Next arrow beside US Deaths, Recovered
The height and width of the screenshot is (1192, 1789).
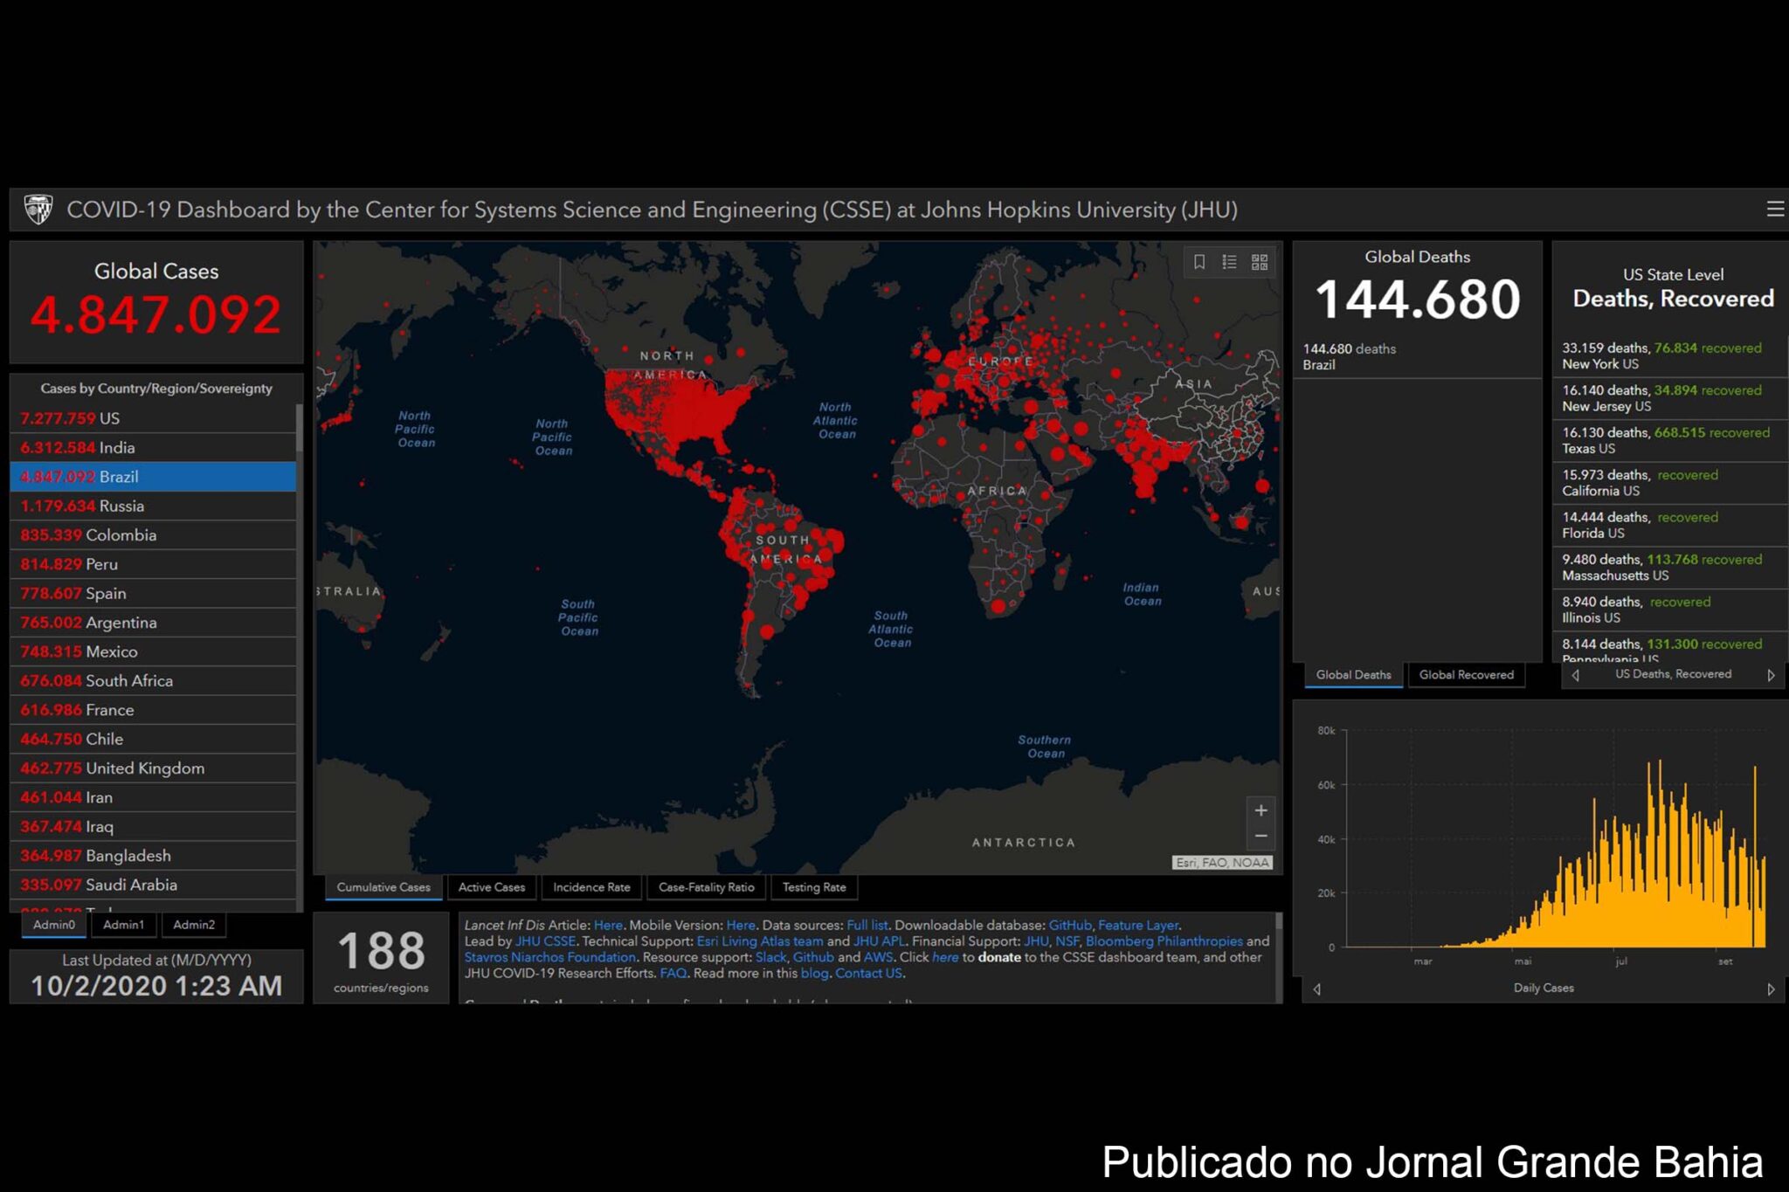pos(1771,675)
